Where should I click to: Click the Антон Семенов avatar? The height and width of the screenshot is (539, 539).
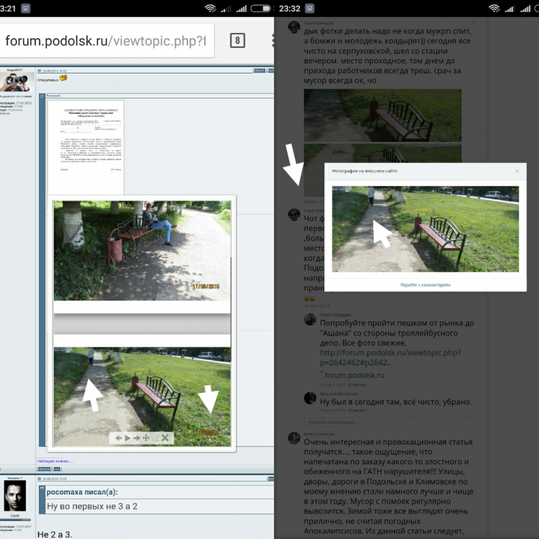point(294,438)
